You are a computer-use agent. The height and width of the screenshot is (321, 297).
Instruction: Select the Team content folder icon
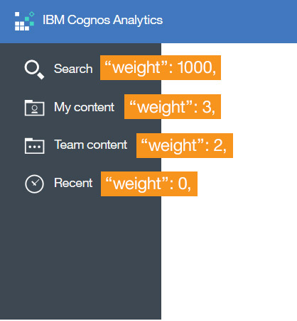coord(34,146)
